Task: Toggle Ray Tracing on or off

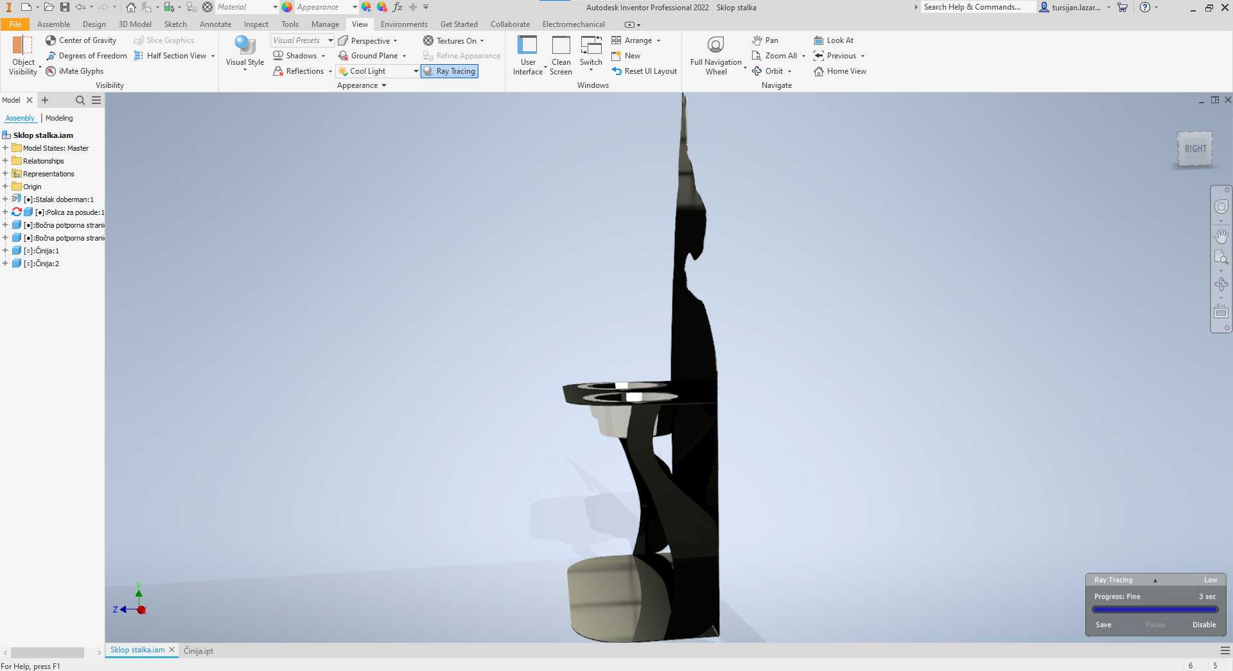Action: click(450, 71)
